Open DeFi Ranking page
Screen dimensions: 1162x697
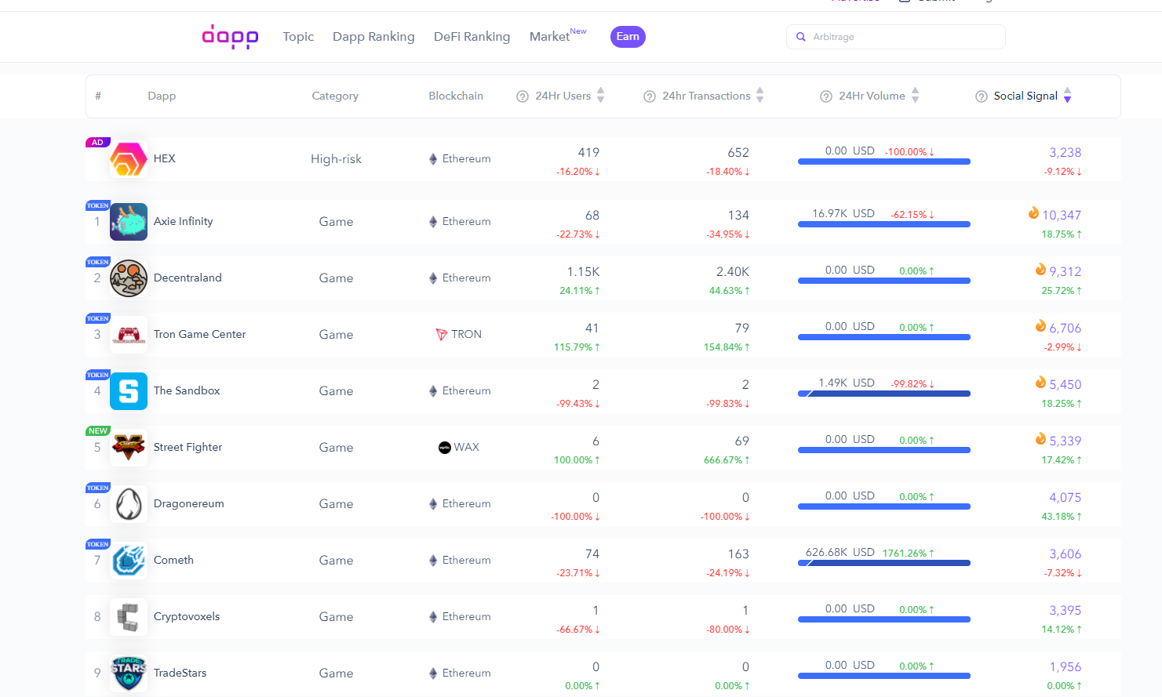tap(472, 37)
